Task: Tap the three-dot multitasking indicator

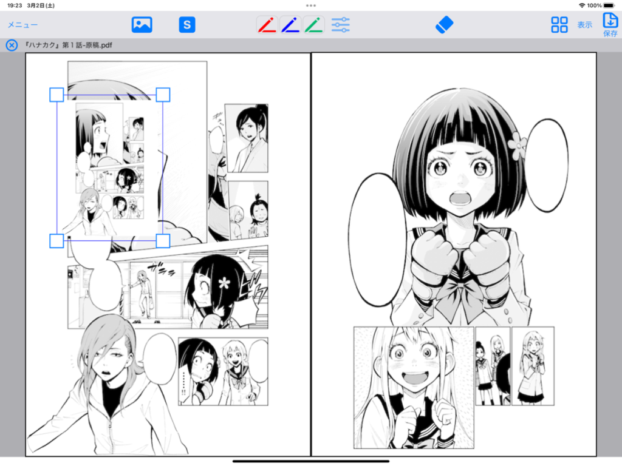Action: click(x=311, y=5)
